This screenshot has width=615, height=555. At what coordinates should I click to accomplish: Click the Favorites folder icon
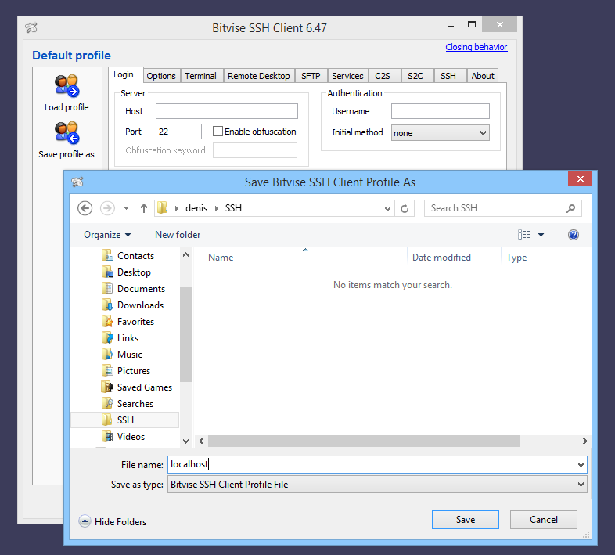coord(107,322)
